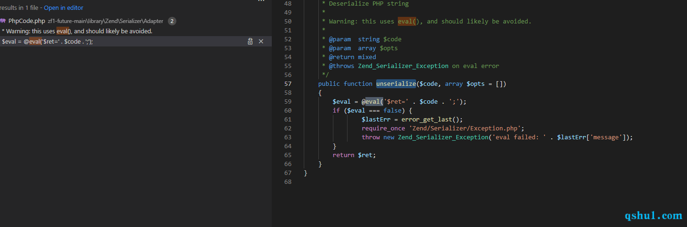Image resolution: width=687 pixels, height=227 pixels.
Task: Click the highlighted eval( on line 59
Action: (374, 102)
